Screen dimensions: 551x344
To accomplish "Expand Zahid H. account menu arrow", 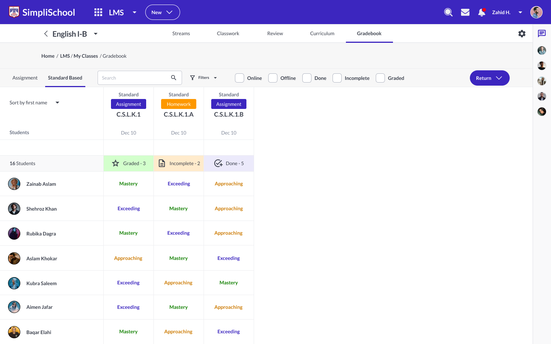I will pyautogui.click(x=520, y=12).
